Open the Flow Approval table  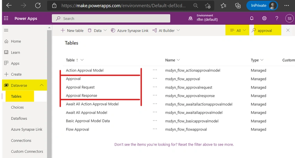pos(77,130)
